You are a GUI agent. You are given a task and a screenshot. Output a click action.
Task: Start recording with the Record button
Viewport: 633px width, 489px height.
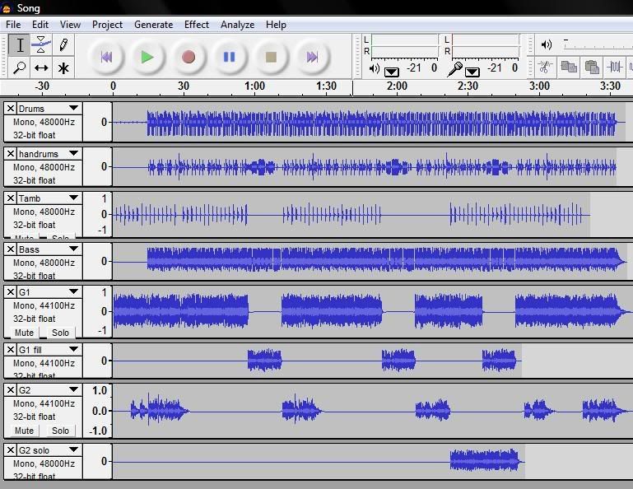[189, 57]
